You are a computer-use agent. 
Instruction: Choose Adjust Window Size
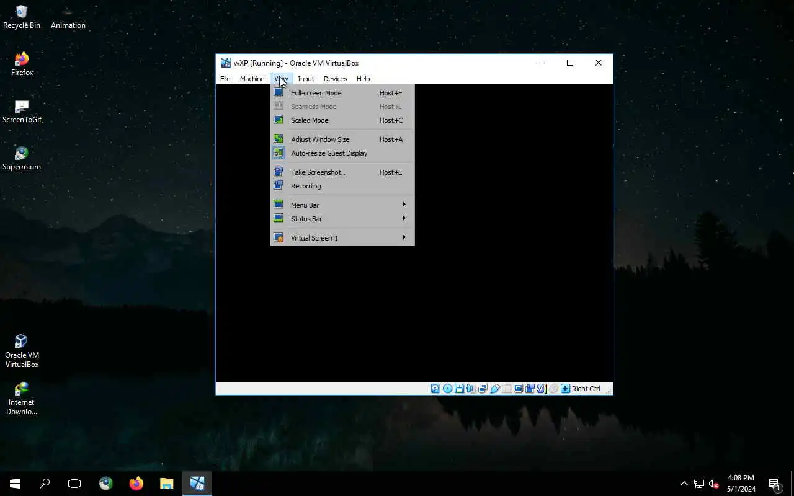342,139
